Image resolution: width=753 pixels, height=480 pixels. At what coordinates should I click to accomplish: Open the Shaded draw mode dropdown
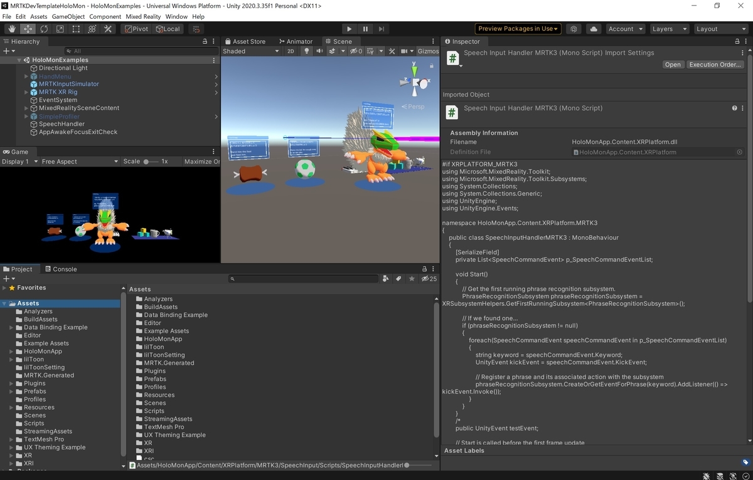tap(250, 51)
